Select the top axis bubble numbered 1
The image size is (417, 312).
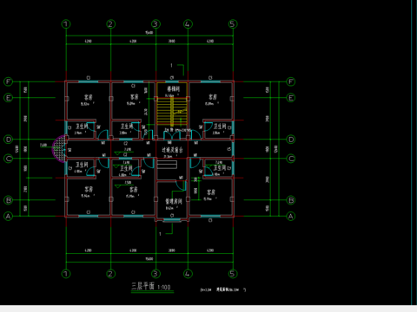click(x=66, y=23)
